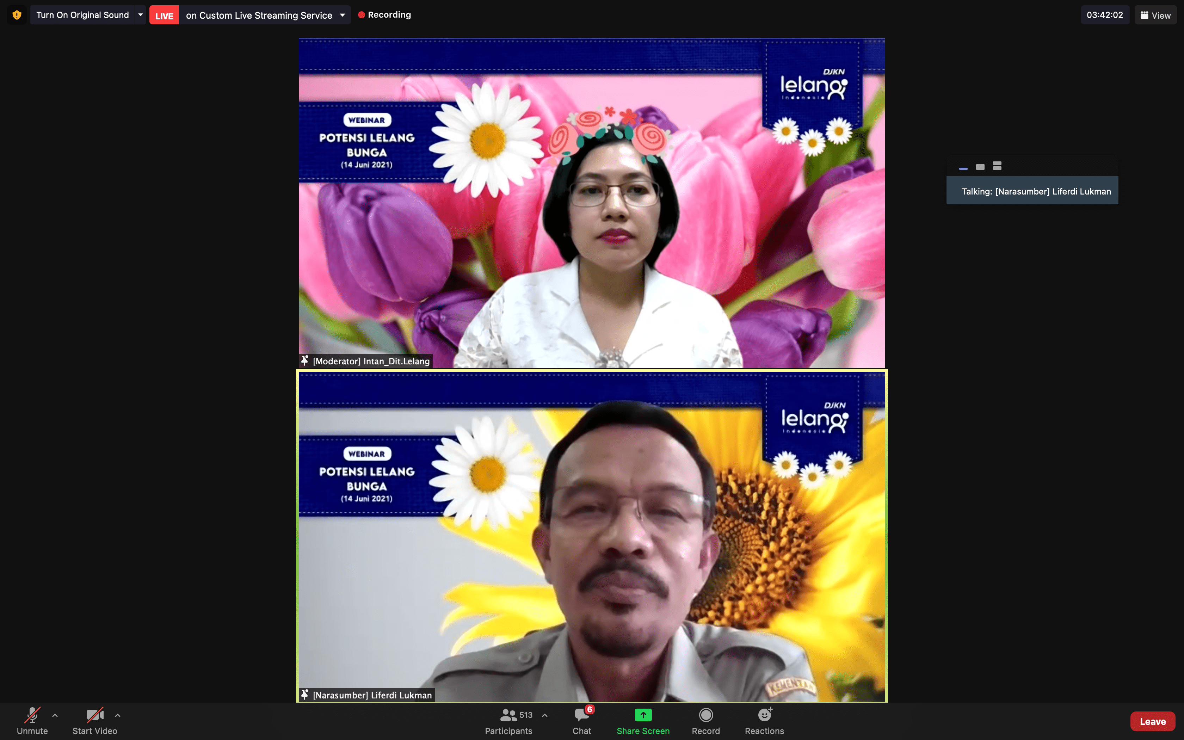Minimize the talking panel with dash icon
1184x740 pixels.
click(x=963, y=168)
